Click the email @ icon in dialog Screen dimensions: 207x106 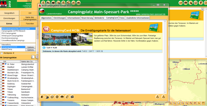(57, 97)
